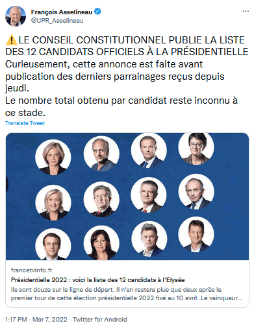Click the article description text in card
This screenshot has height=330, width=254.
127,294
